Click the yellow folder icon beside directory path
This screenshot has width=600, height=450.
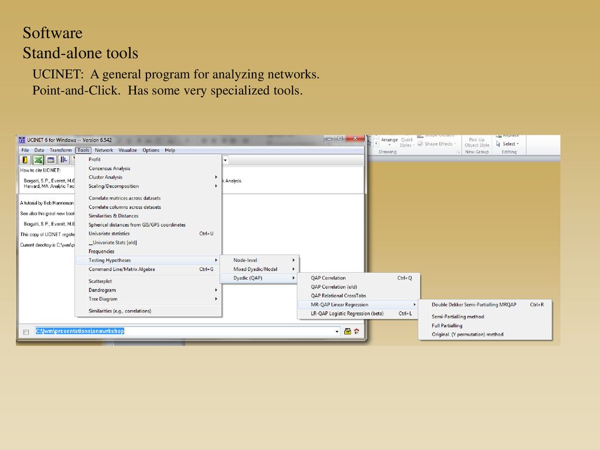click(347, 332)
